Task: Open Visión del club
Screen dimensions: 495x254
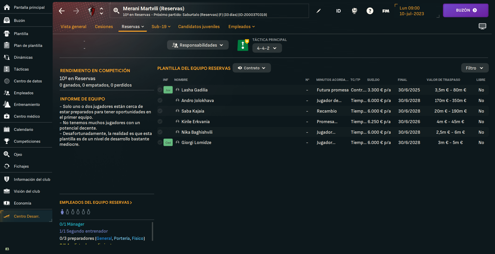Action: (x=26, y=191)
